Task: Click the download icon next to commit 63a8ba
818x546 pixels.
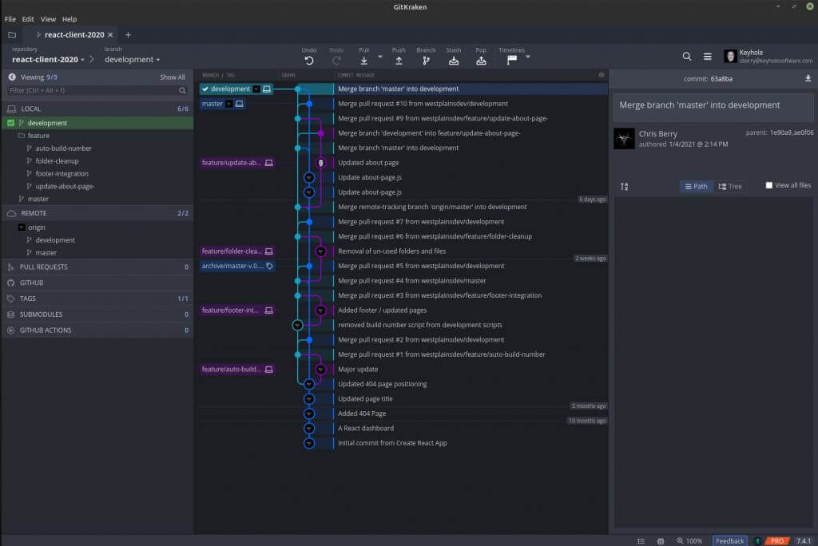Action: [x=808, y=79]
